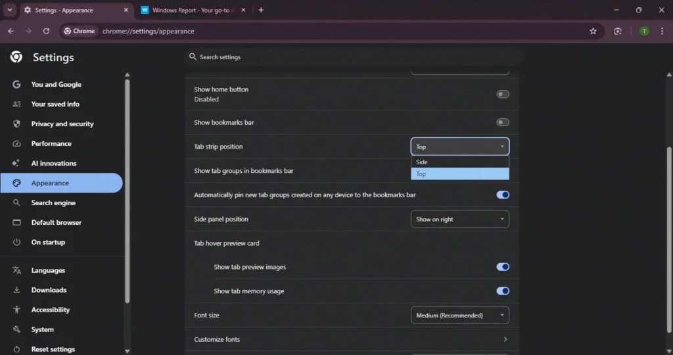Image resolution: width=673 pixels, height=355 pixels.
Task: Open the Font size dropdown
Action: click(459, 316)
